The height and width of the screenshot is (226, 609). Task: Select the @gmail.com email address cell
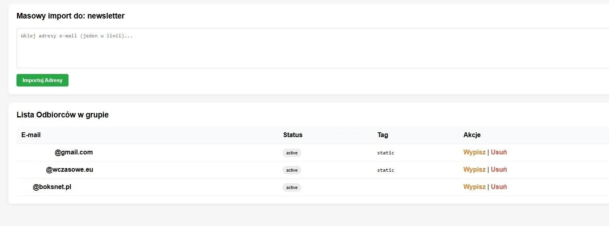point(74,152)
